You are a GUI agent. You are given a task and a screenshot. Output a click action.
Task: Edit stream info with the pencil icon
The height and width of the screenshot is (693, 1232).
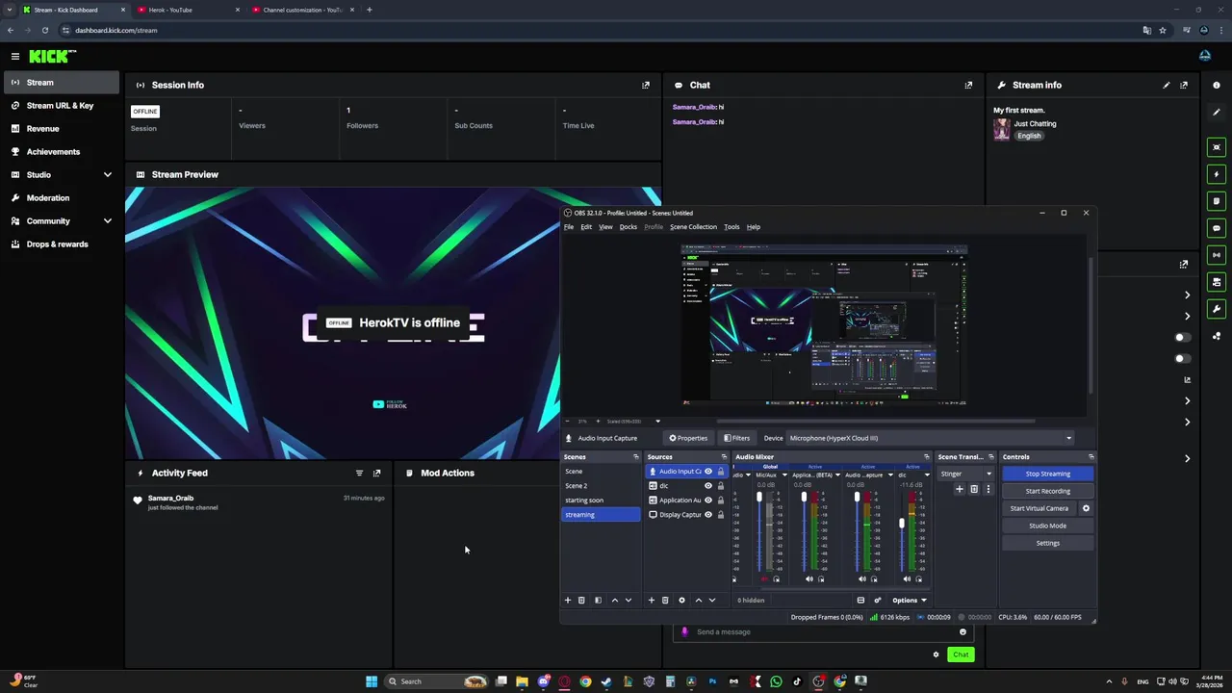tap(1167, 85)
